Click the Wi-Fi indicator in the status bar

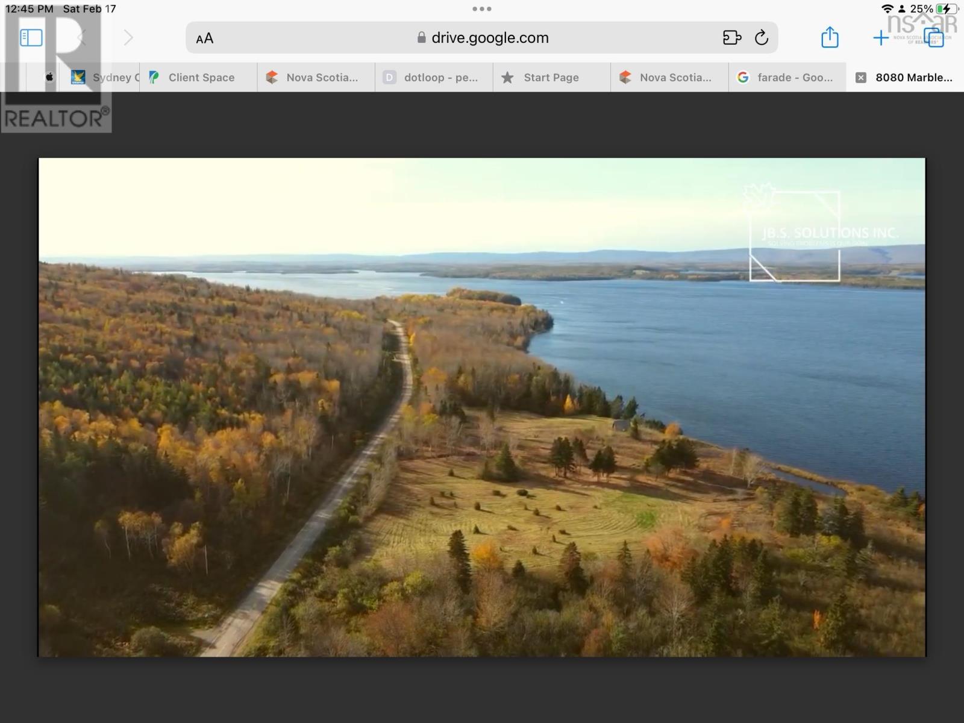pos(886,8)
